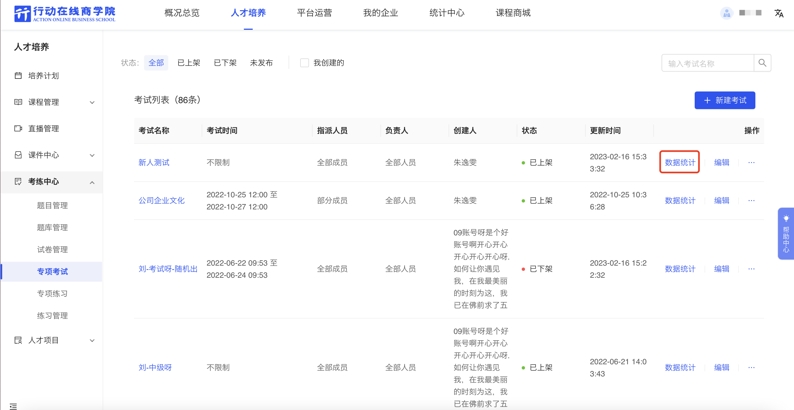794x410 pixels.
Task: Open 数据统计 for 公司企业文化
Action: coord(680,201)
